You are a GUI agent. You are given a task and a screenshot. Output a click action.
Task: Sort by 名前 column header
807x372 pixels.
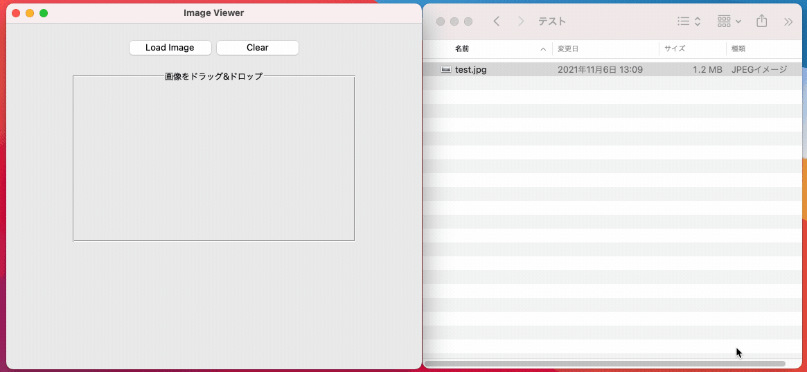click(x=462, y=49)
